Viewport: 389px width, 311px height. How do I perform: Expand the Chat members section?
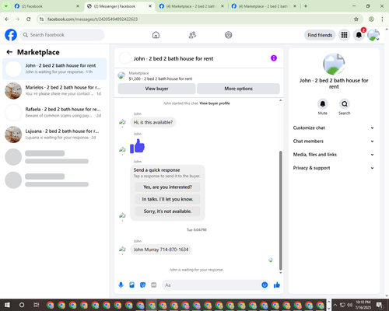click(334, 142)
